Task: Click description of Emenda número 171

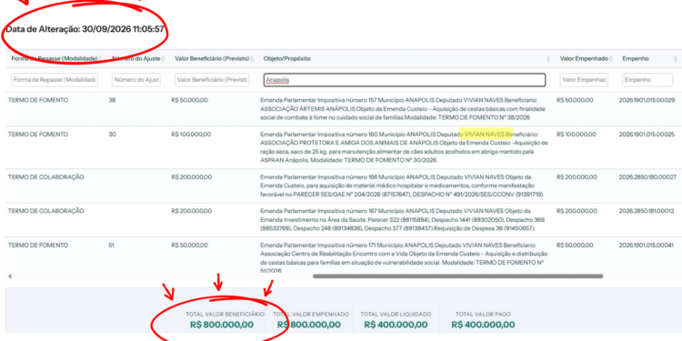Action: point(404,258)
